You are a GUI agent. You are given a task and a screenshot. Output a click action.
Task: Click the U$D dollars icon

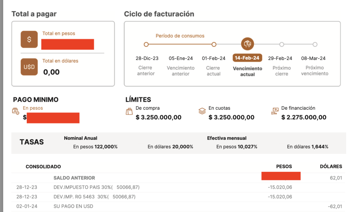point(29,67)
